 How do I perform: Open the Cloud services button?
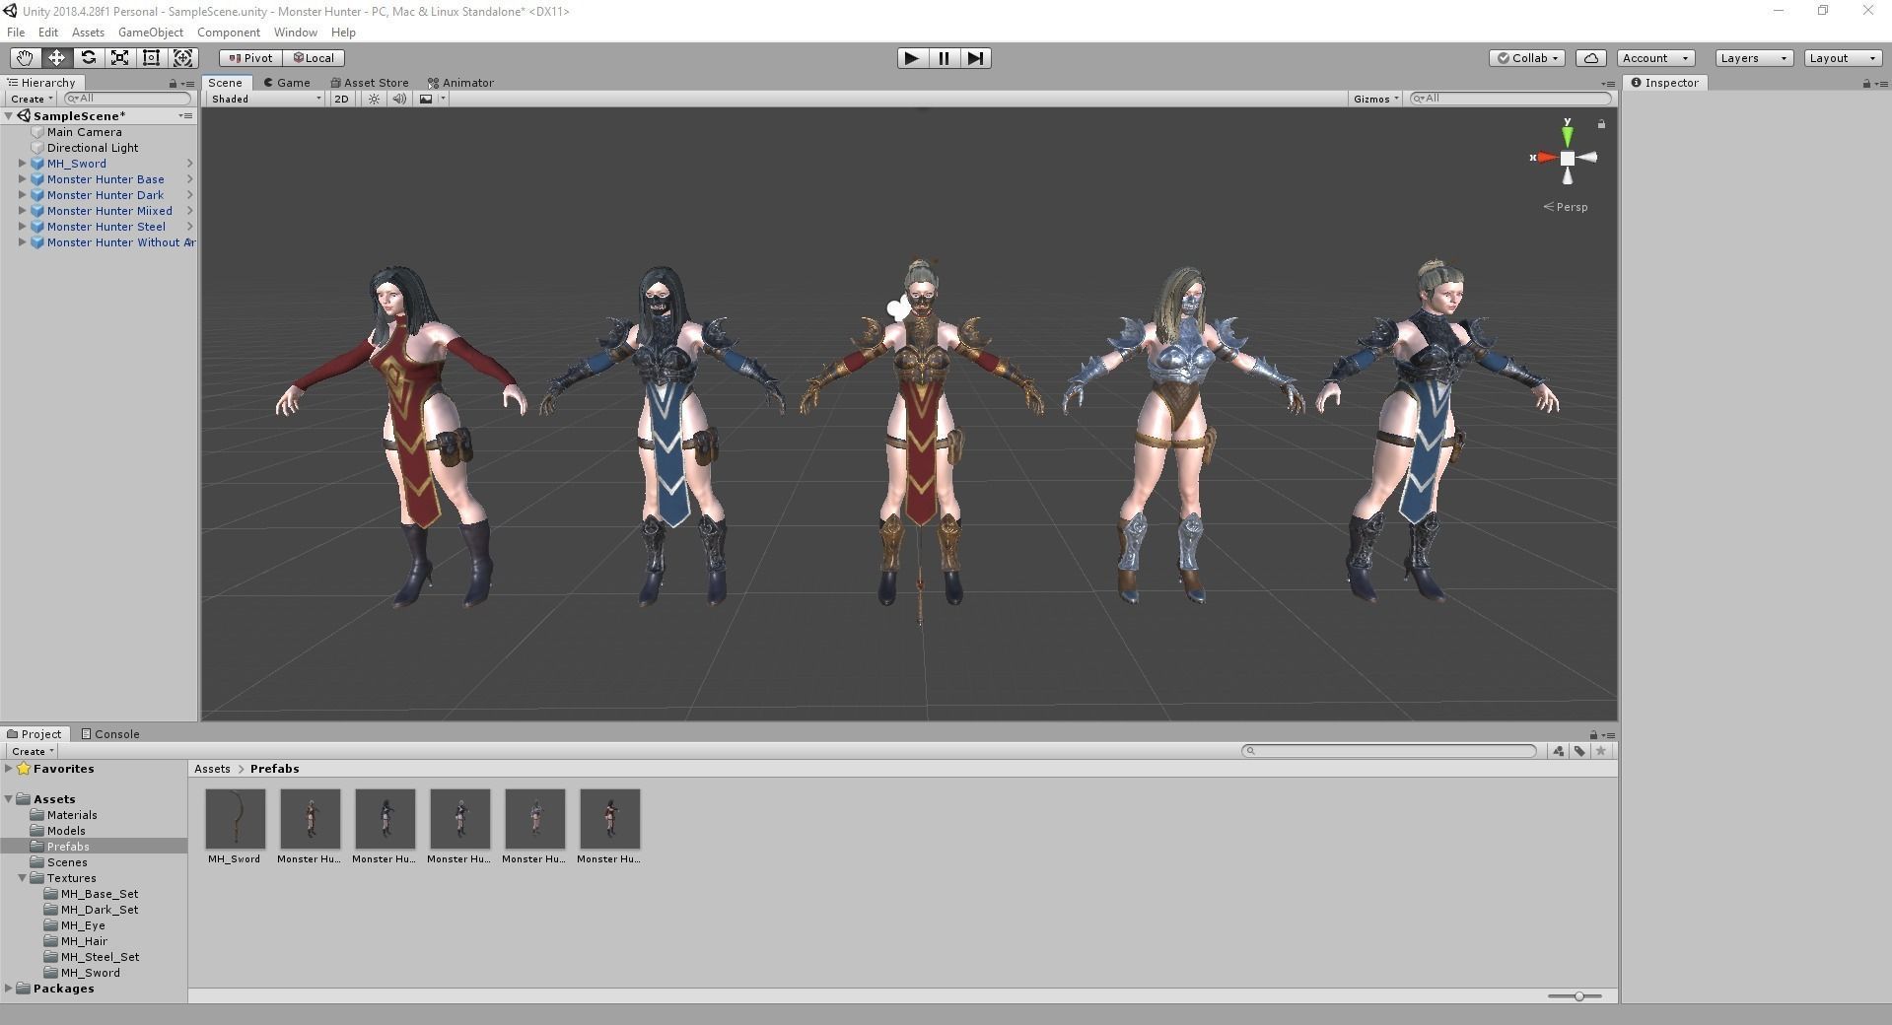coord(1591,58)
